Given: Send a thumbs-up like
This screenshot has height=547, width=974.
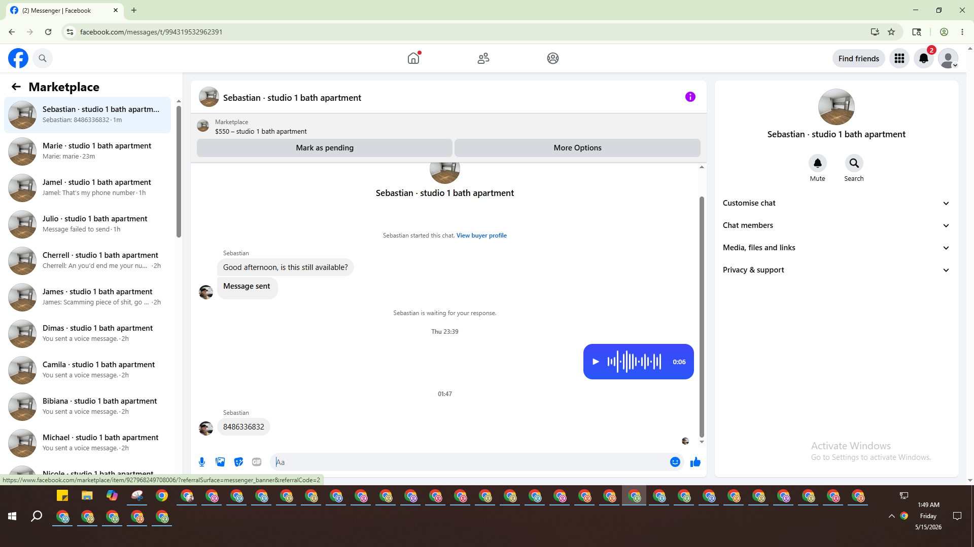Looking at the screenshot, I should coord(695,462).
